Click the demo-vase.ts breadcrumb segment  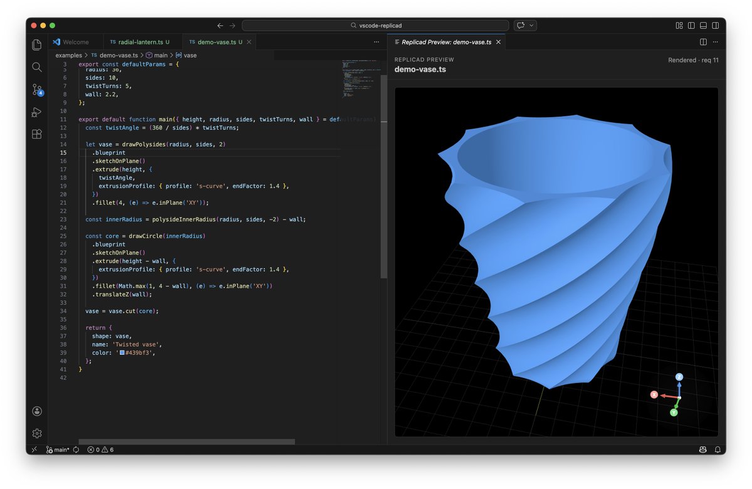pyautogui.click(x=115, y=55)
